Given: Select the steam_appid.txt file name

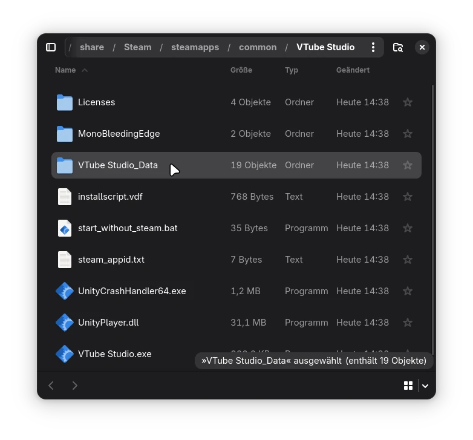Looking at the screenshot, I should (x=111, y=260).
